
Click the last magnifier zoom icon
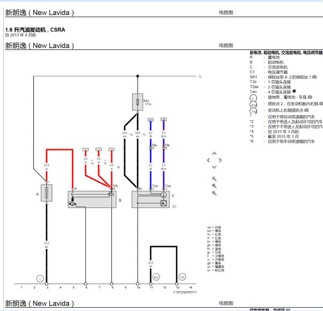(214, 193)
